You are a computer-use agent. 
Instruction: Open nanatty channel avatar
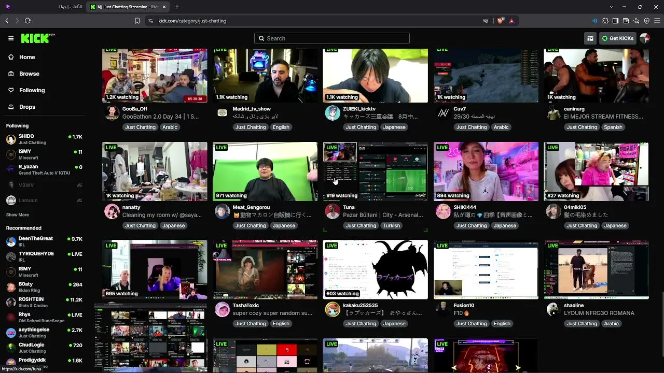click(x=112, y=211)
